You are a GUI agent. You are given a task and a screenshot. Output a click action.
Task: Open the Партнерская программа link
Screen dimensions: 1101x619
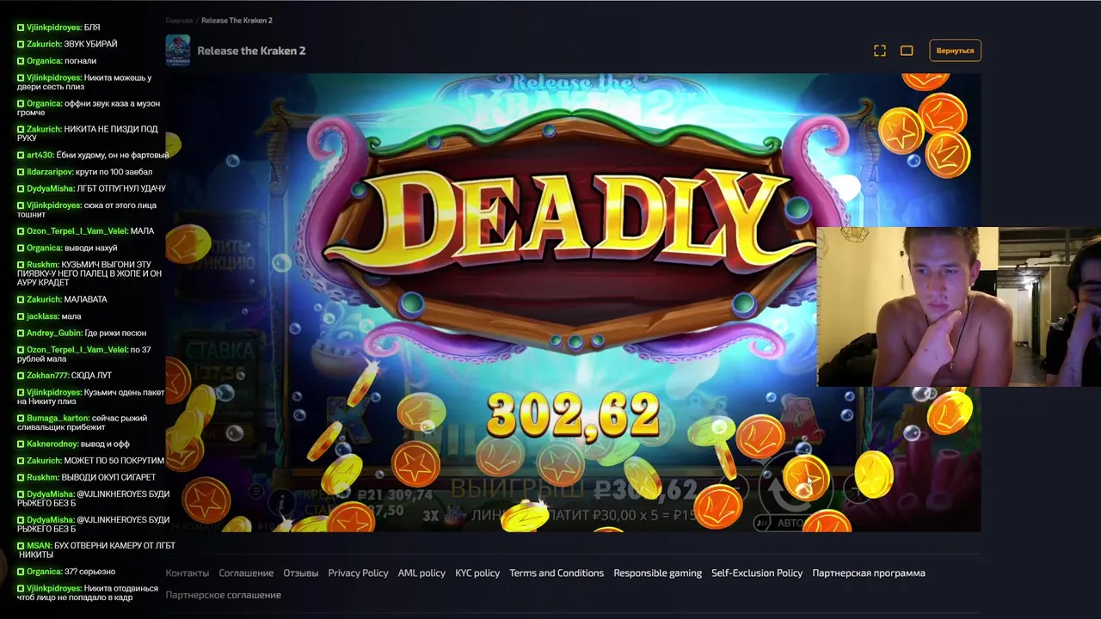(x=869, y=573)
